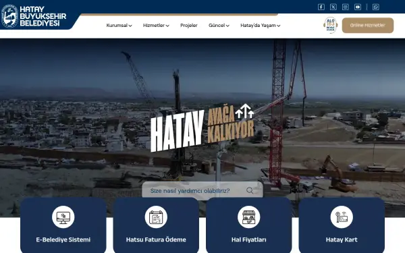Image resolution: width=405 pixels, height=253 pixels.
Task: Click the search magnifier icon
Action: click(250, 190)
